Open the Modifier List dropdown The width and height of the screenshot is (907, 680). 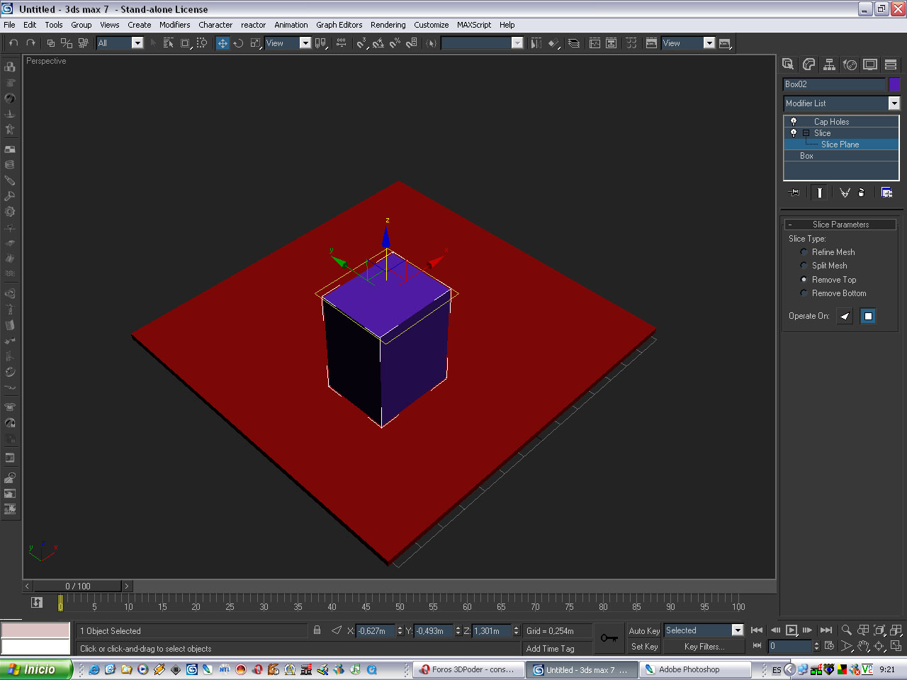(842, 103)
